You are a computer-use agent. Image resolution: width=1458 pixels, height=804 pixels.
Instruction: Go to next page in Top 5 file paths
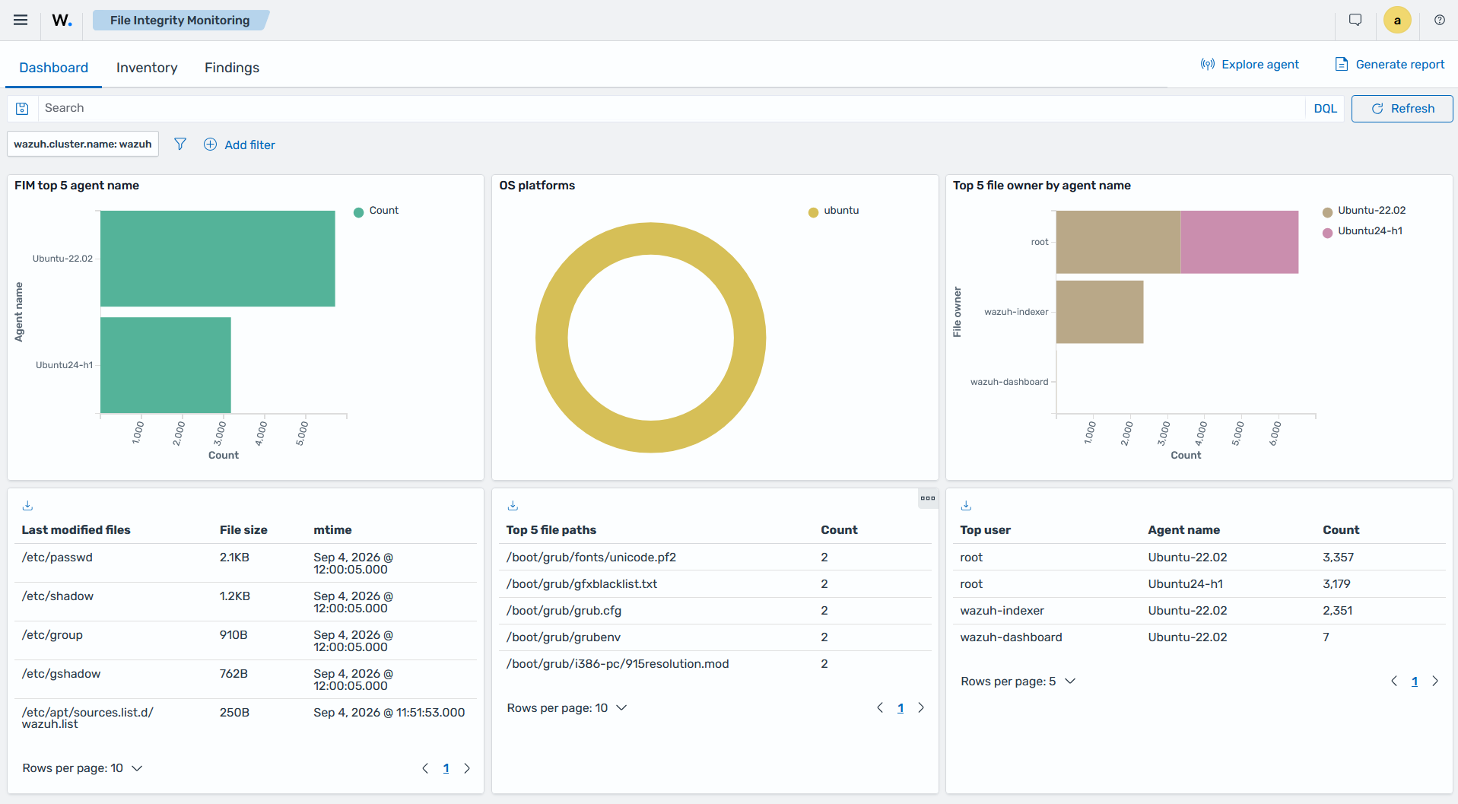(921, 708)
